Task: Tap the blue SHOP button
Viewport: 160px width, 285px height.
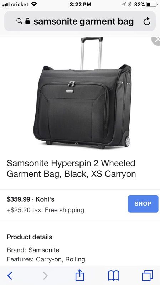Action: click(143, 204)
